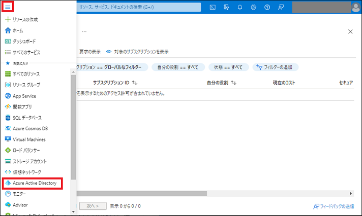
Task: Go to ホーム in sidebar
Action: click(x=18, y=30)
